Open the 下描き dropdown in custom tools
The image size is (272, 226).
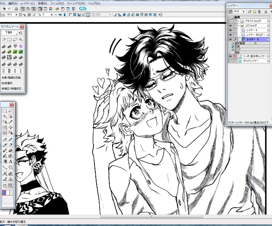[10, 32]
